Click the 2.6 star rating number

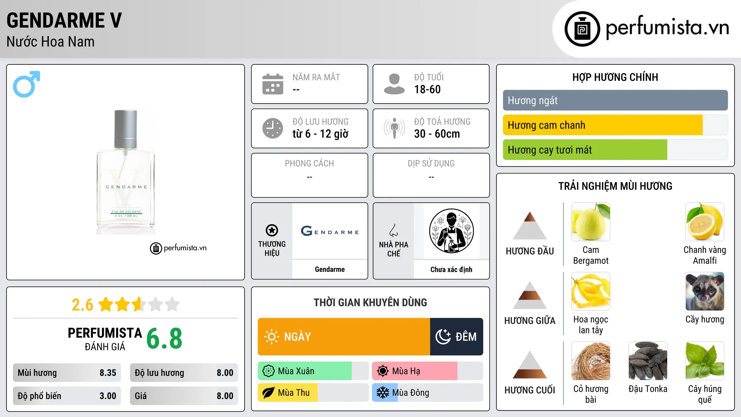tap(82, 305)
